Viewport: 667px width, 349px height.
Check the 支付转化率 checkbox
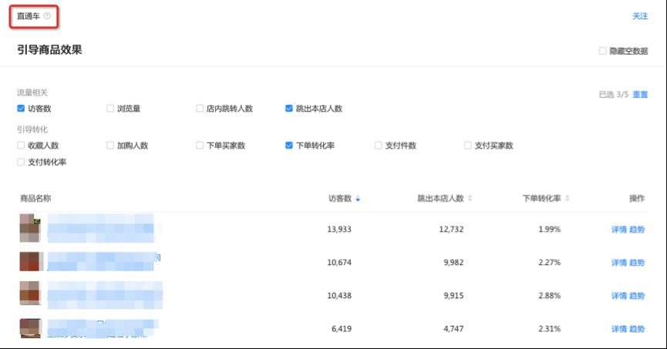[x=21, y=162]
